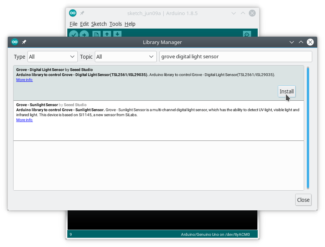
Task: Toggle the pin icon on the sketch window
Action: tap(82, 12)
